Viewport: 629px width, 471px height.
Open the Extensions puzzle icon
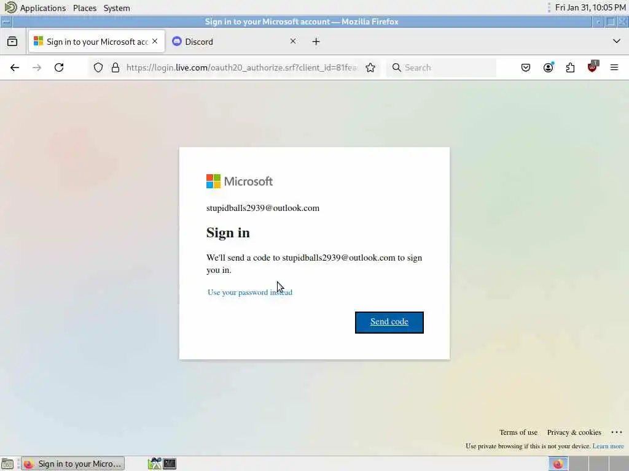570,67
